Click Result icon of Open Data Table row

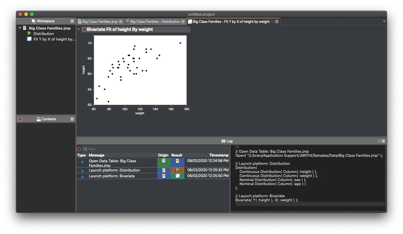click(177, 161)
